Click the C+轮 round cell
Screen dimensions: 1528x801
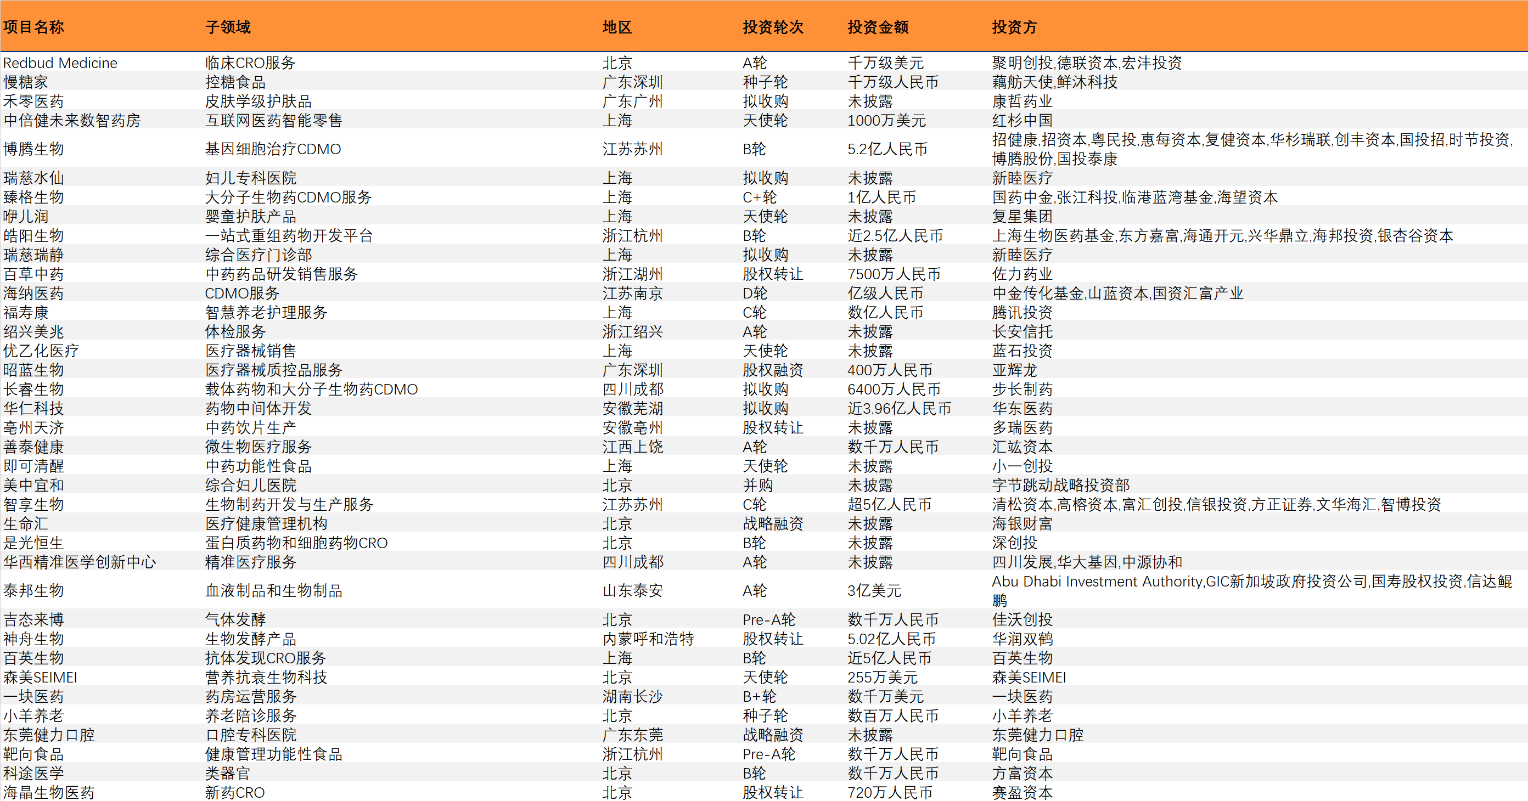click(760, 198)
